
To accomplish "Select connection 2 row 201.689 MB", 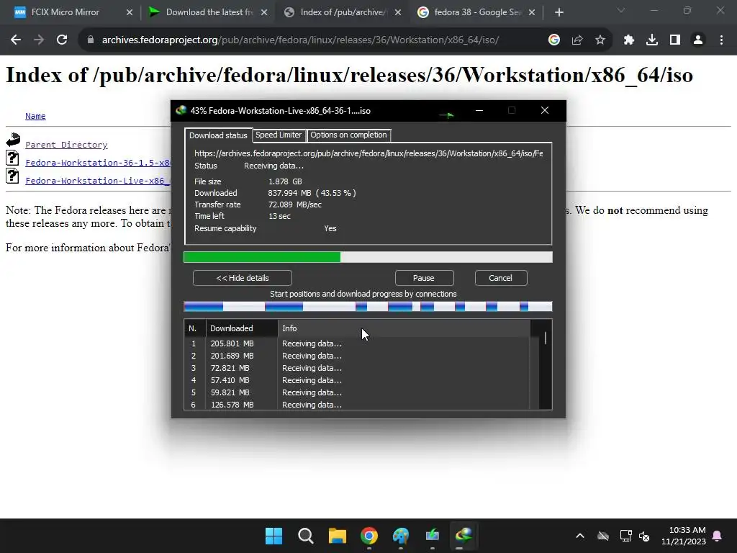I will click(357, 356).
